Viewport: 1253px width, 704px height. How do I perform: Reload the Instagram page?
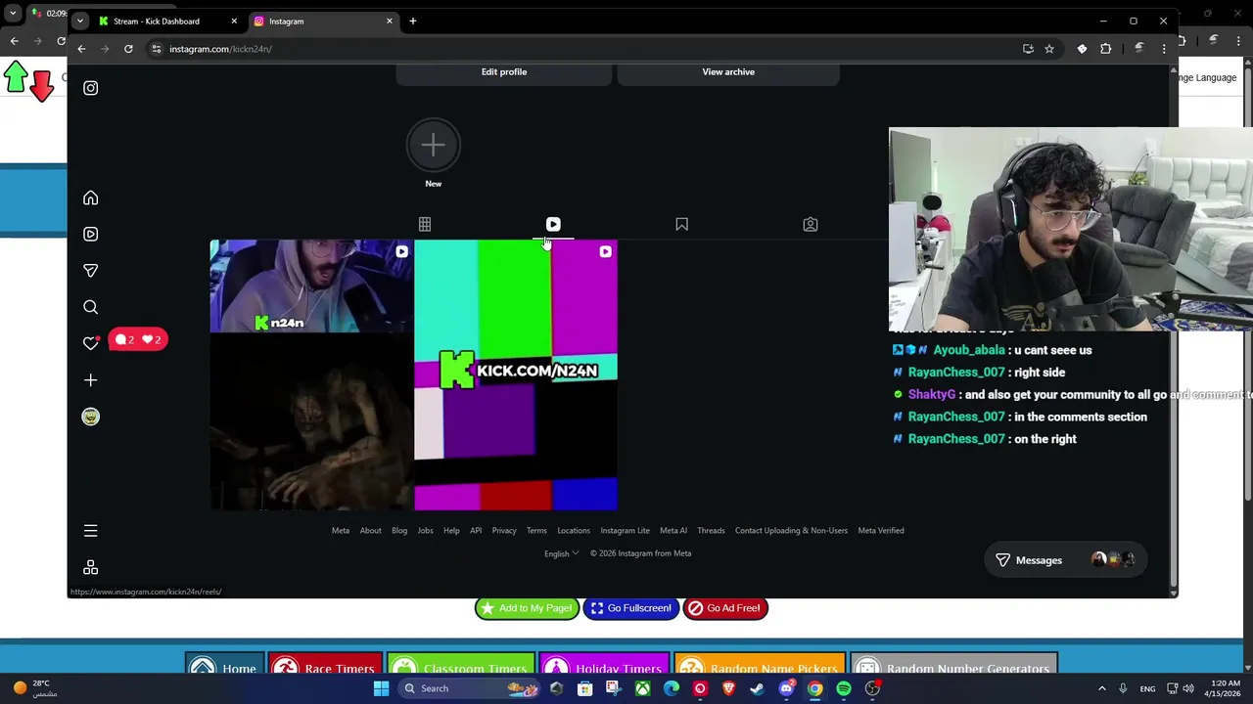click(x=128, y=49)
